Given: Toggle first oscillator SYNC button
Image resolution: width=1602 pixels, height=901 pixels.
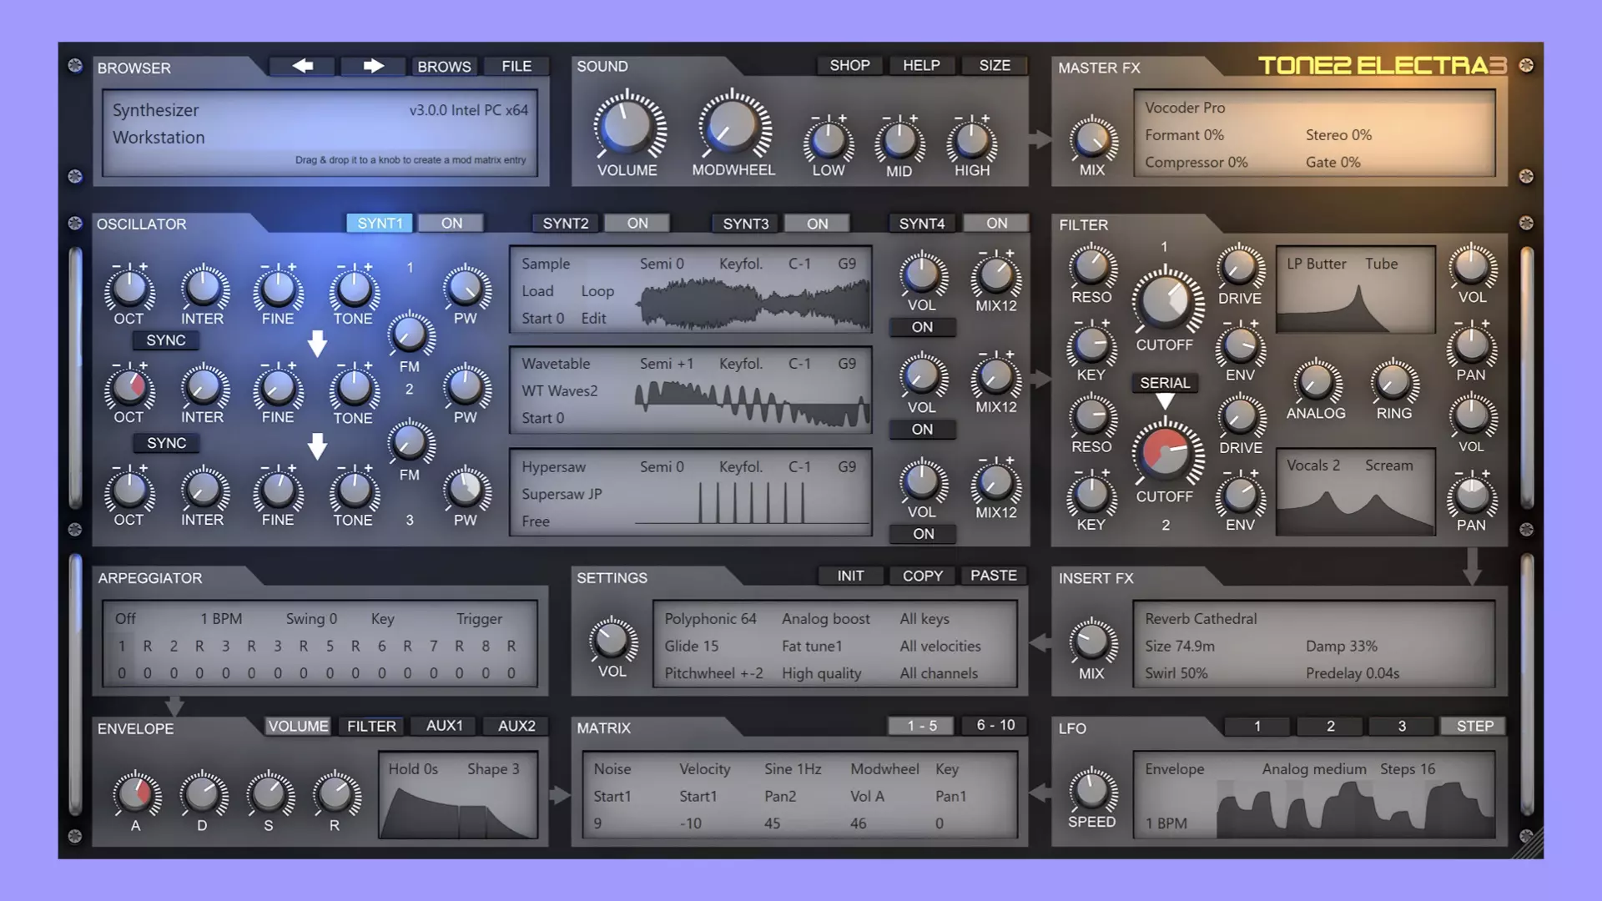Looking at the screenshot, I should click(x=166, y=340).
